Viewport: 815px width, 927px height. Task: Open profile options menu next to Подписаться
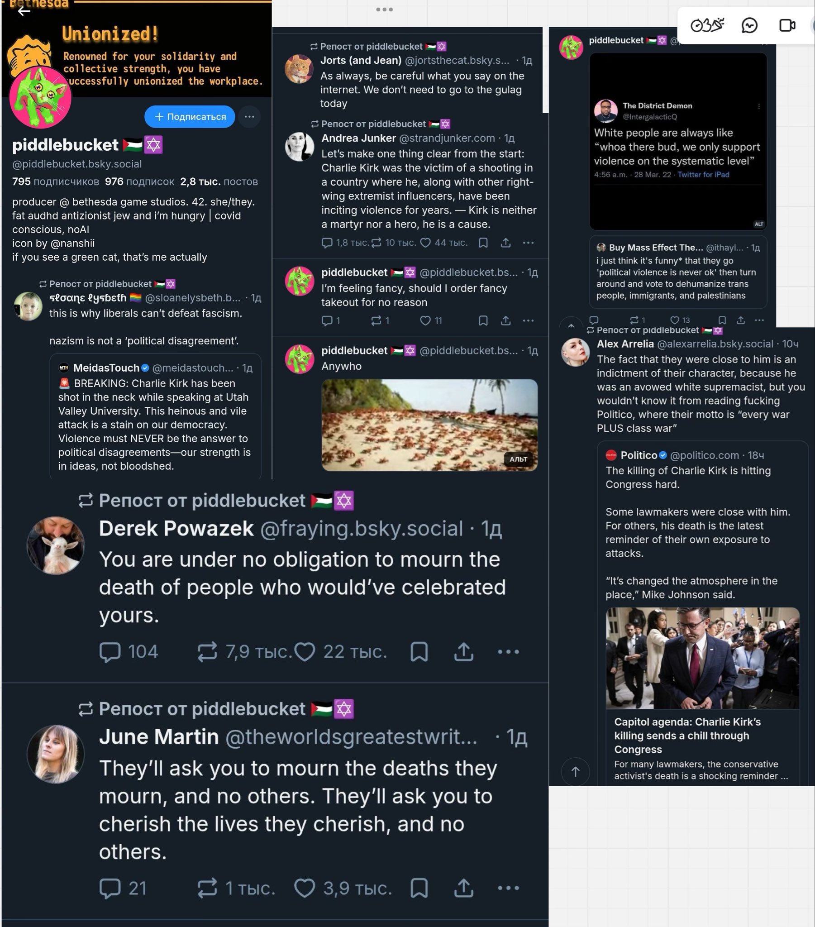(x=249, y=117)
